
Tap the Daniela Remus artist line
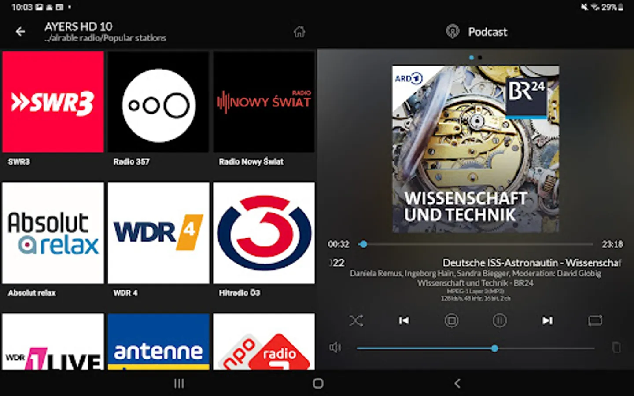475,273
